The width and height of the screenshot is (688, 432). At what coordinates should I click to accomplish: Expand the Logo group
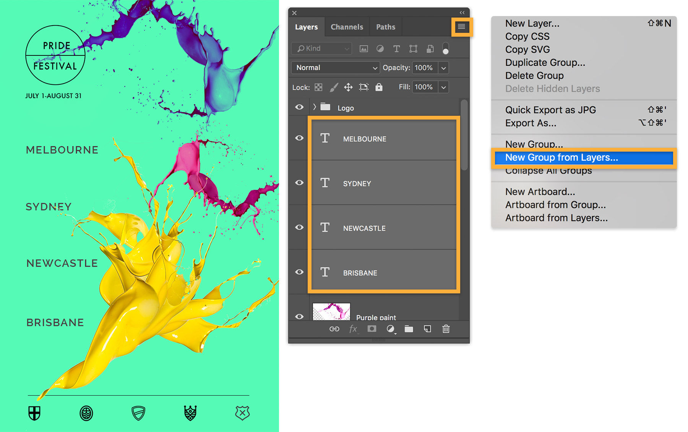point(314,107)
